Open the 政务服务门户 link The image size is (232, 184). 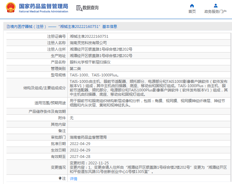point(215,12)
